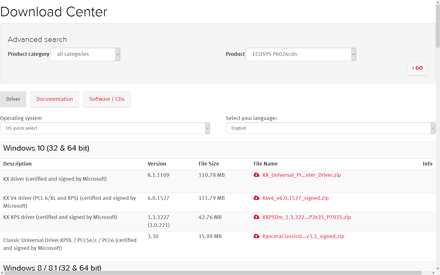This screenshot has width=440, height=275.
Task: Click the download cloud icon for KyoceraClassicU zip
Action: click(x=256, y=236)
